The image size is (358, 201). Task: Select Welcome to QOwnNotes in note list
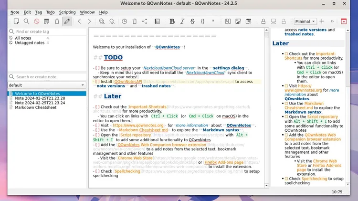click(x=47, y=94)
